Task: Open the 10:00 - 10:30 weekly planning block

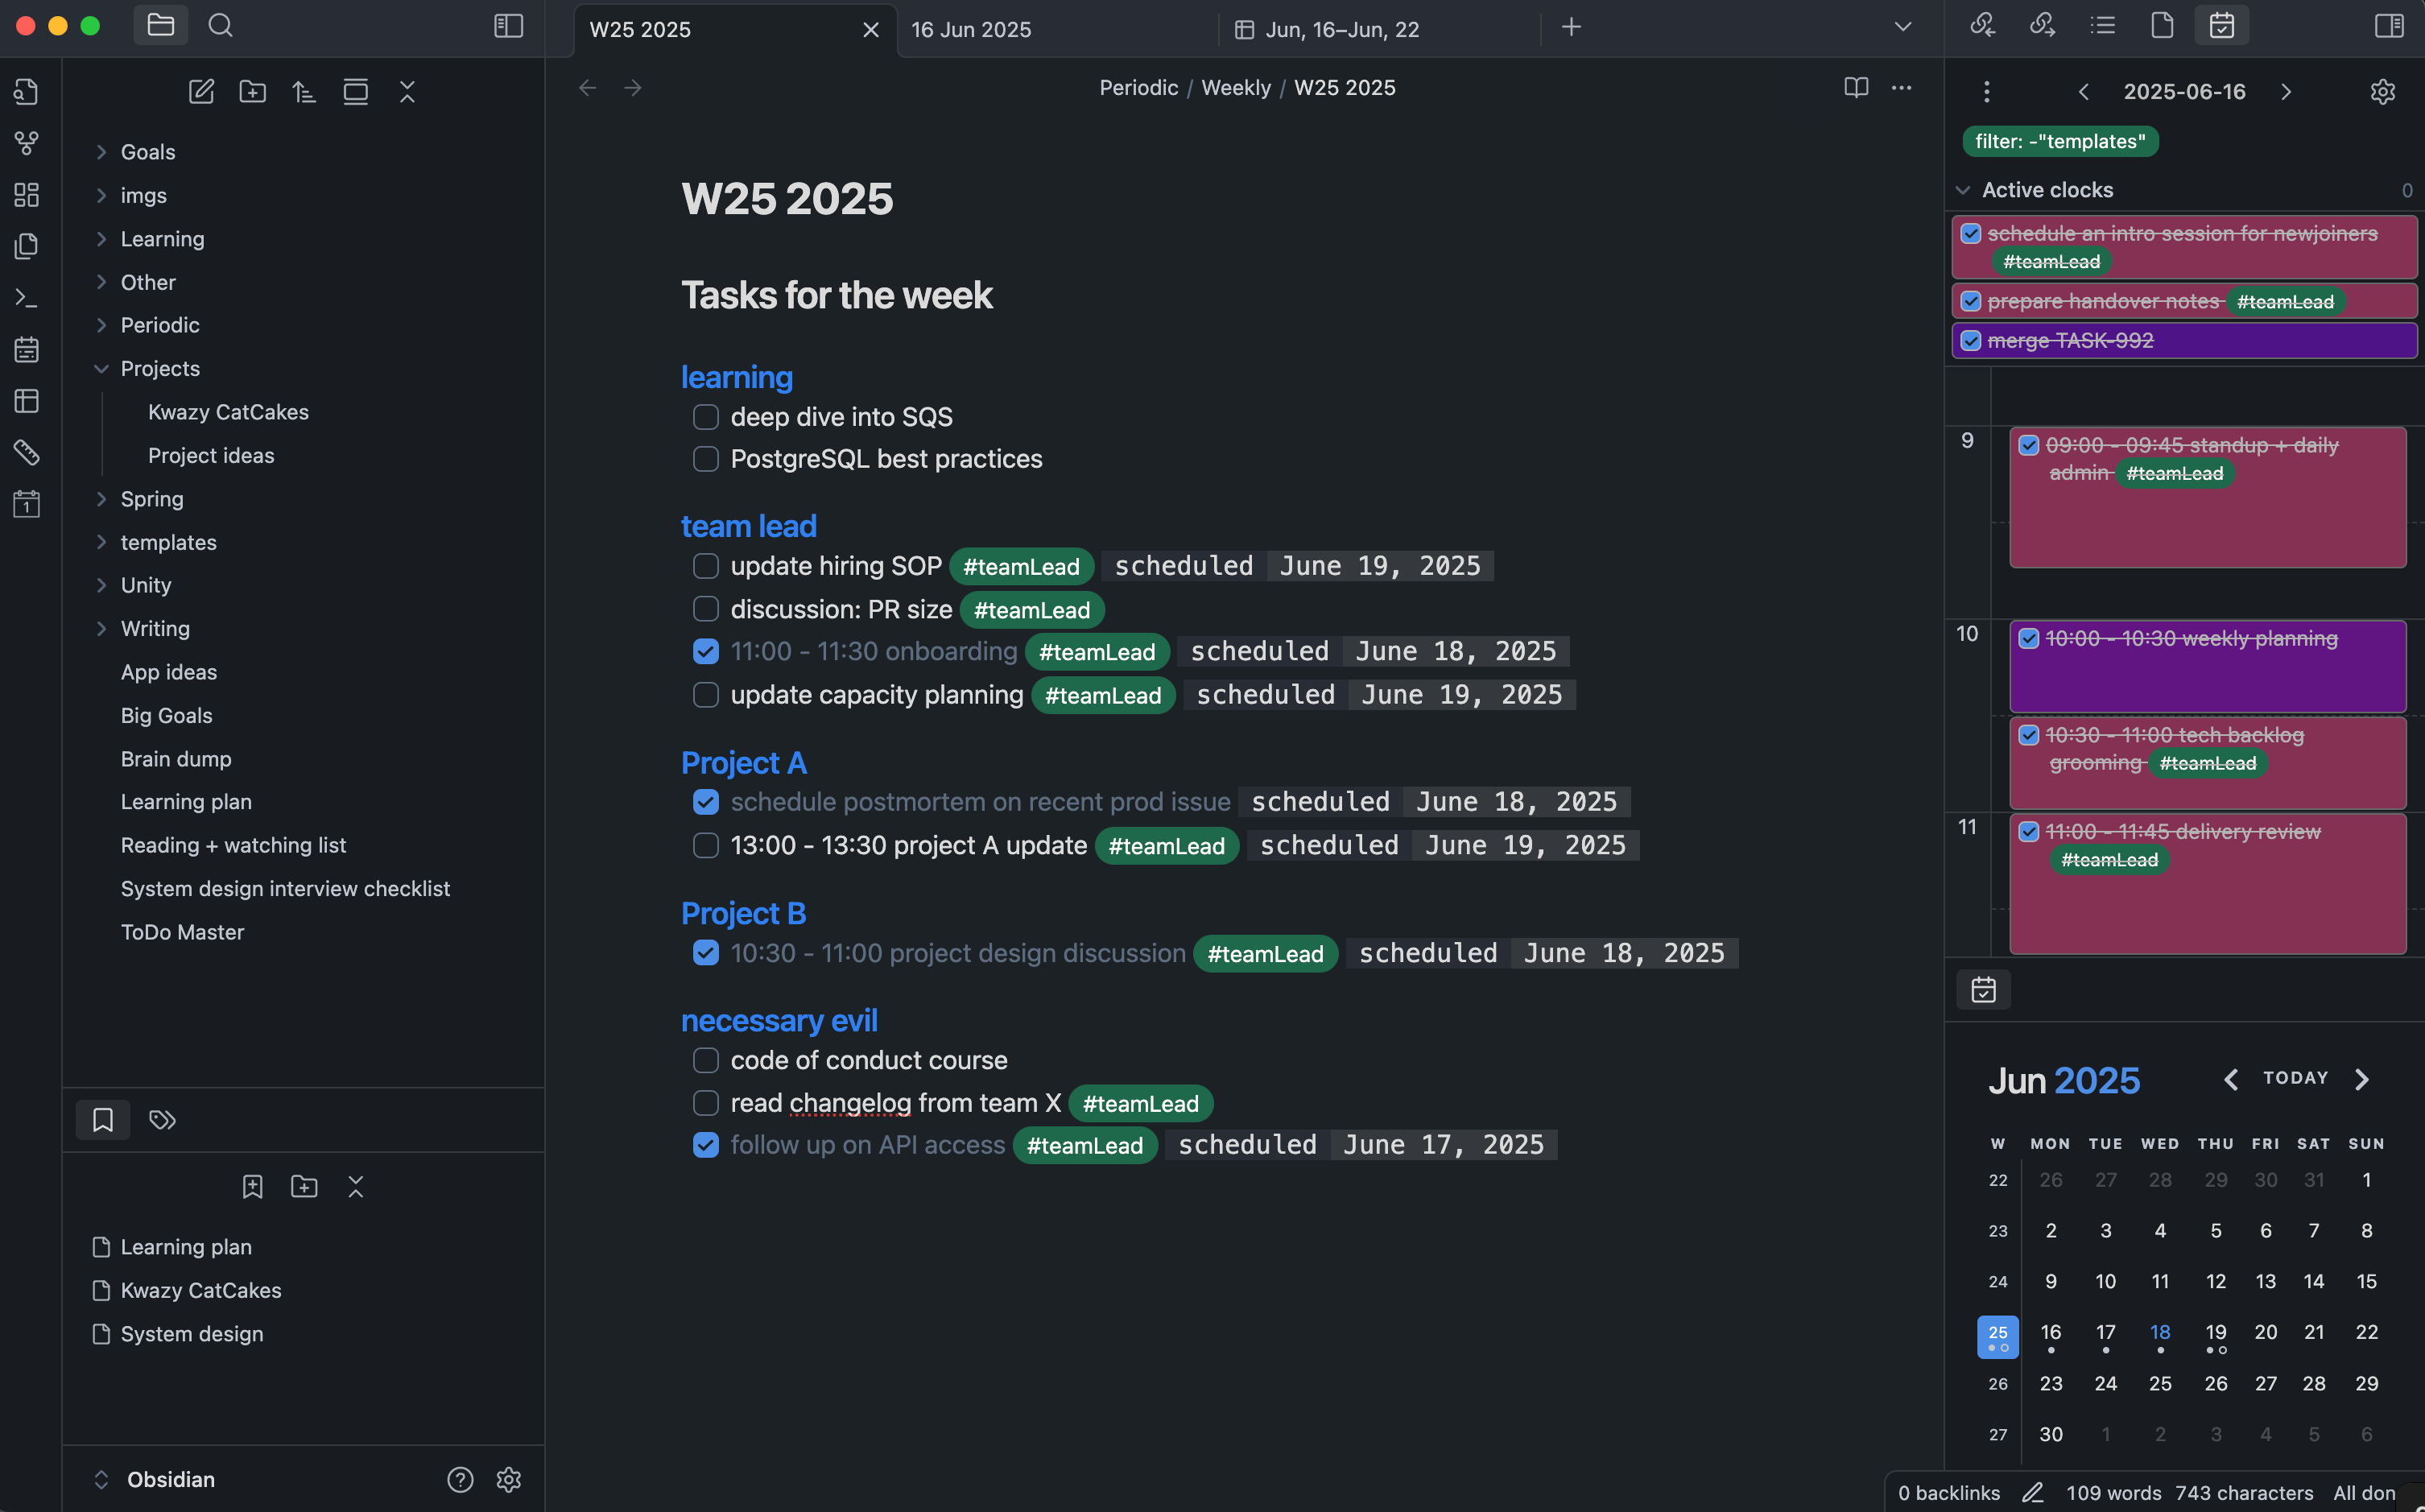Action: [x=2208, y=666]
